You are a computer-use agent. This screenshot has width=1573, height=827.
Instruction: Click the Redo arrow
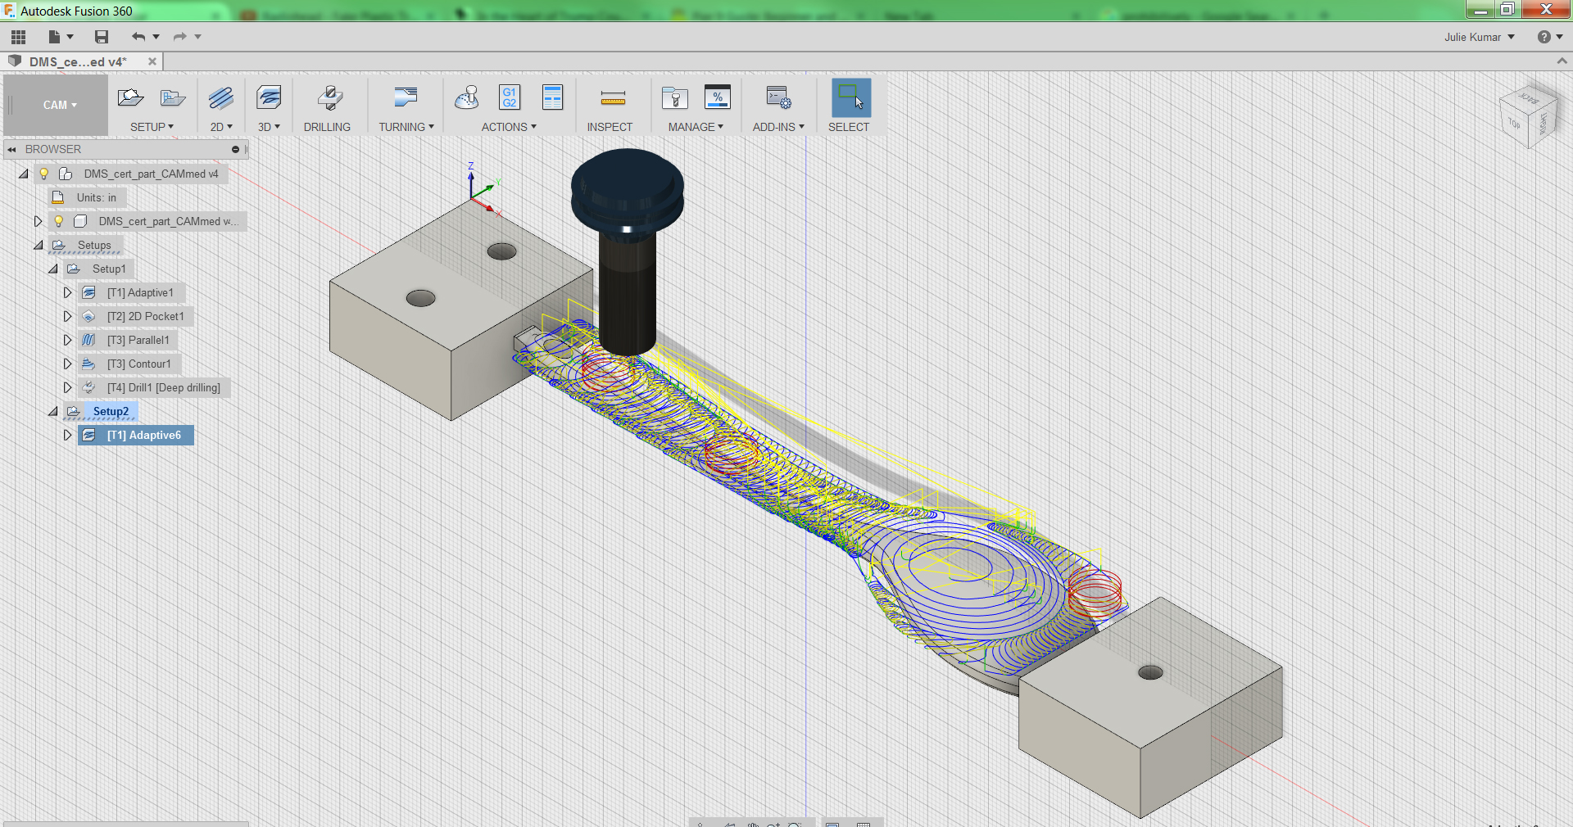(180, 37)
